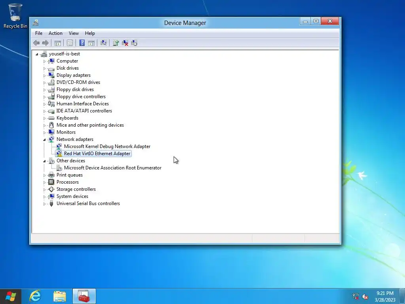Expand the IDE ATA/ATAPI controllers category
Viewport: 405px width, 304px height.
pos(44,111)
